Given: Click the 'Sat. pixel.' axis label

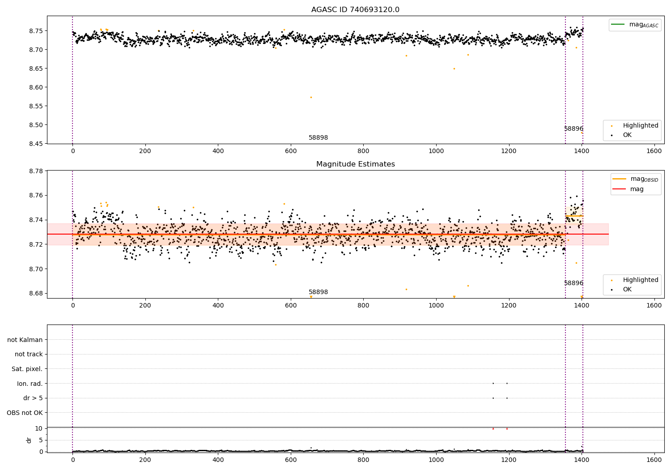Looking at the screenshot, I should [27, 369].
